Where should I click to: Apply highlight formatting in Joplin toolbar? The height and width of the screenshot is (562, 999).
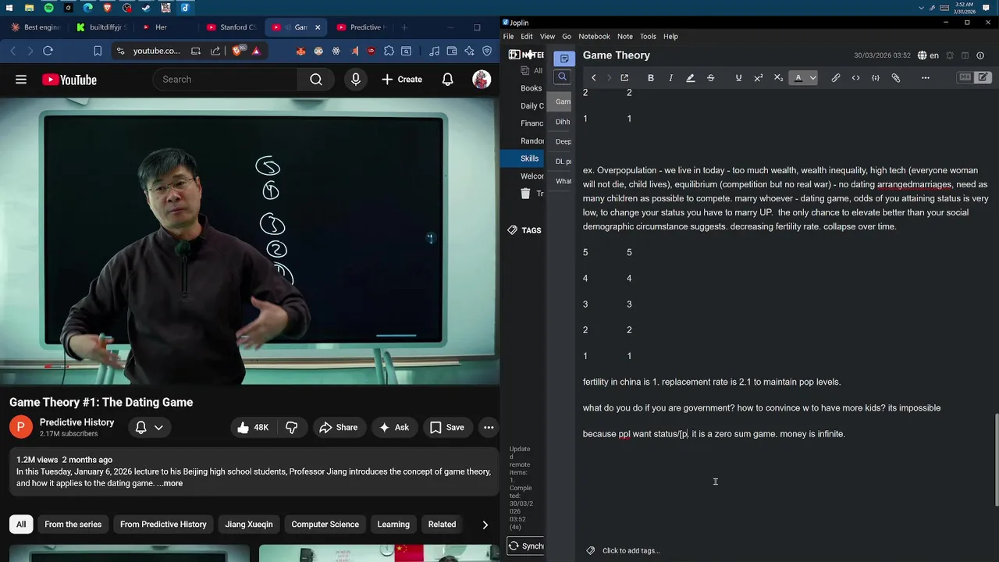click(690, 78)
